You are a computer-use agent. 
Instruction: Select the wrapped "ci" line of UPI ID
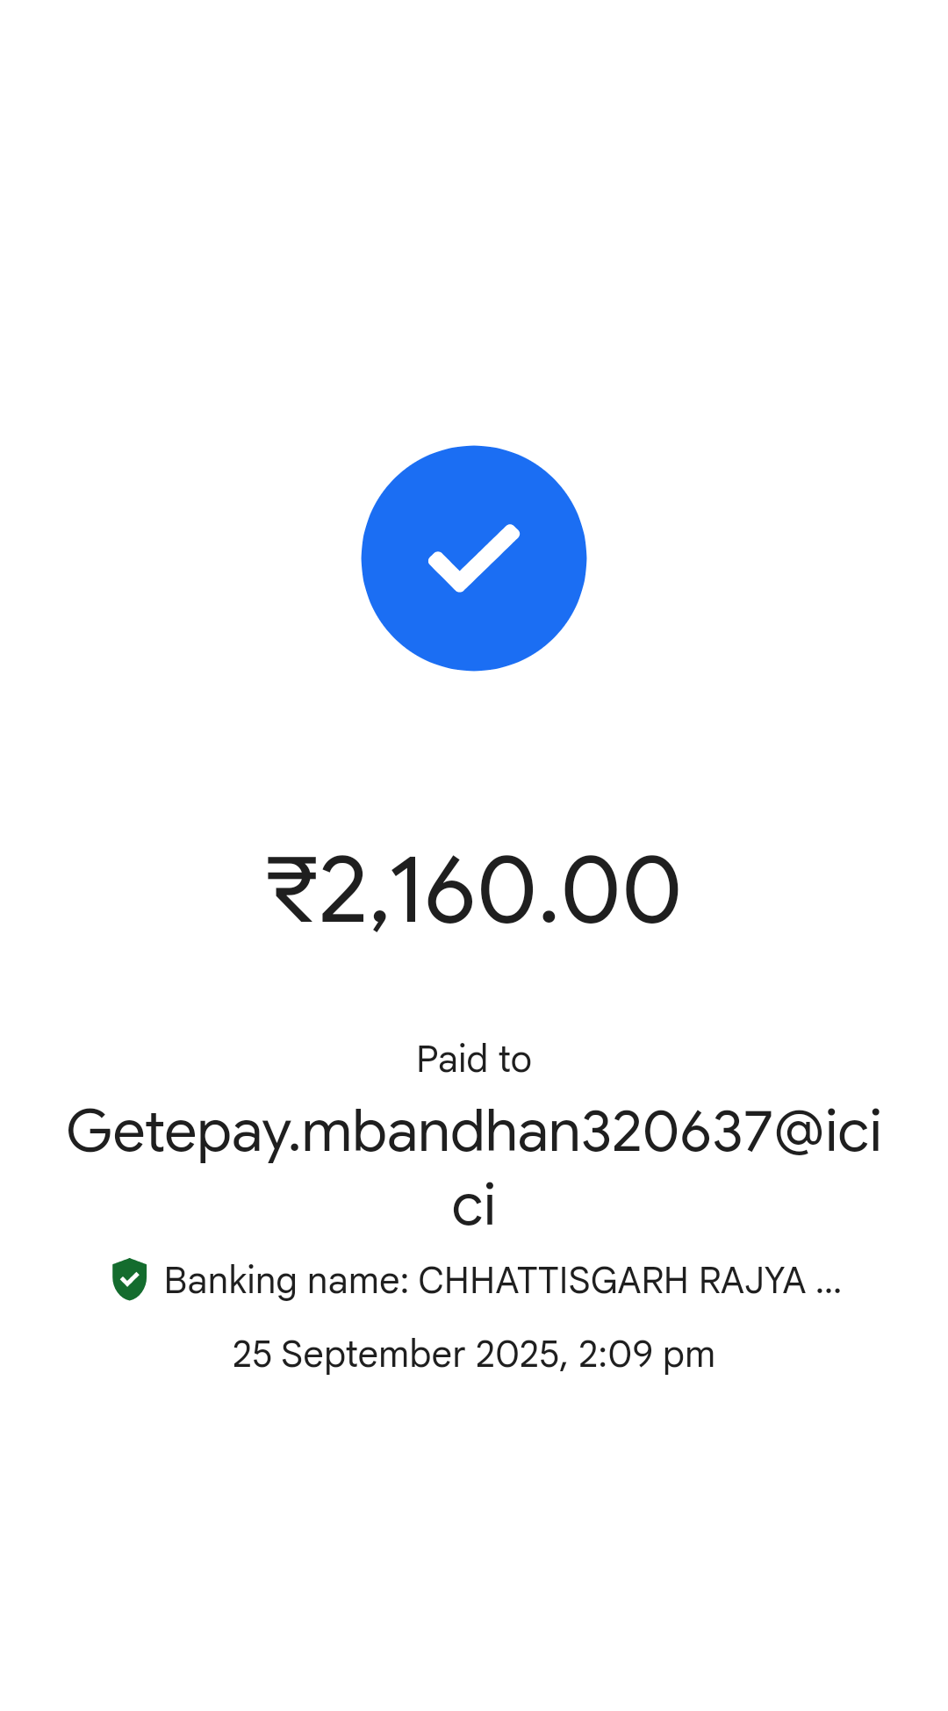474,1204
